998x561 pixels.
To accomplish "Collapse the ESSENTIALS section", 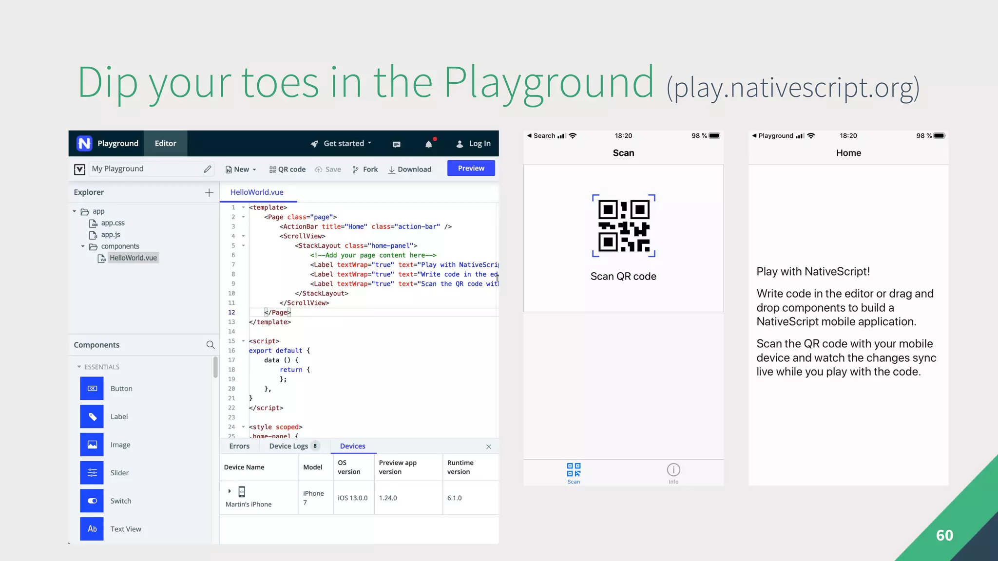I will (79, 367).
